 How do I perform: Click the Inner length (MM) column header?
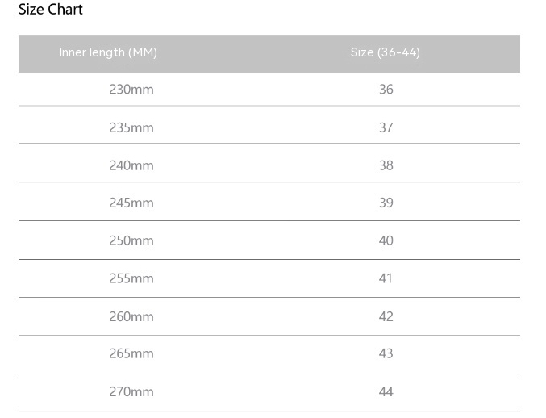[x=108, y=52]
